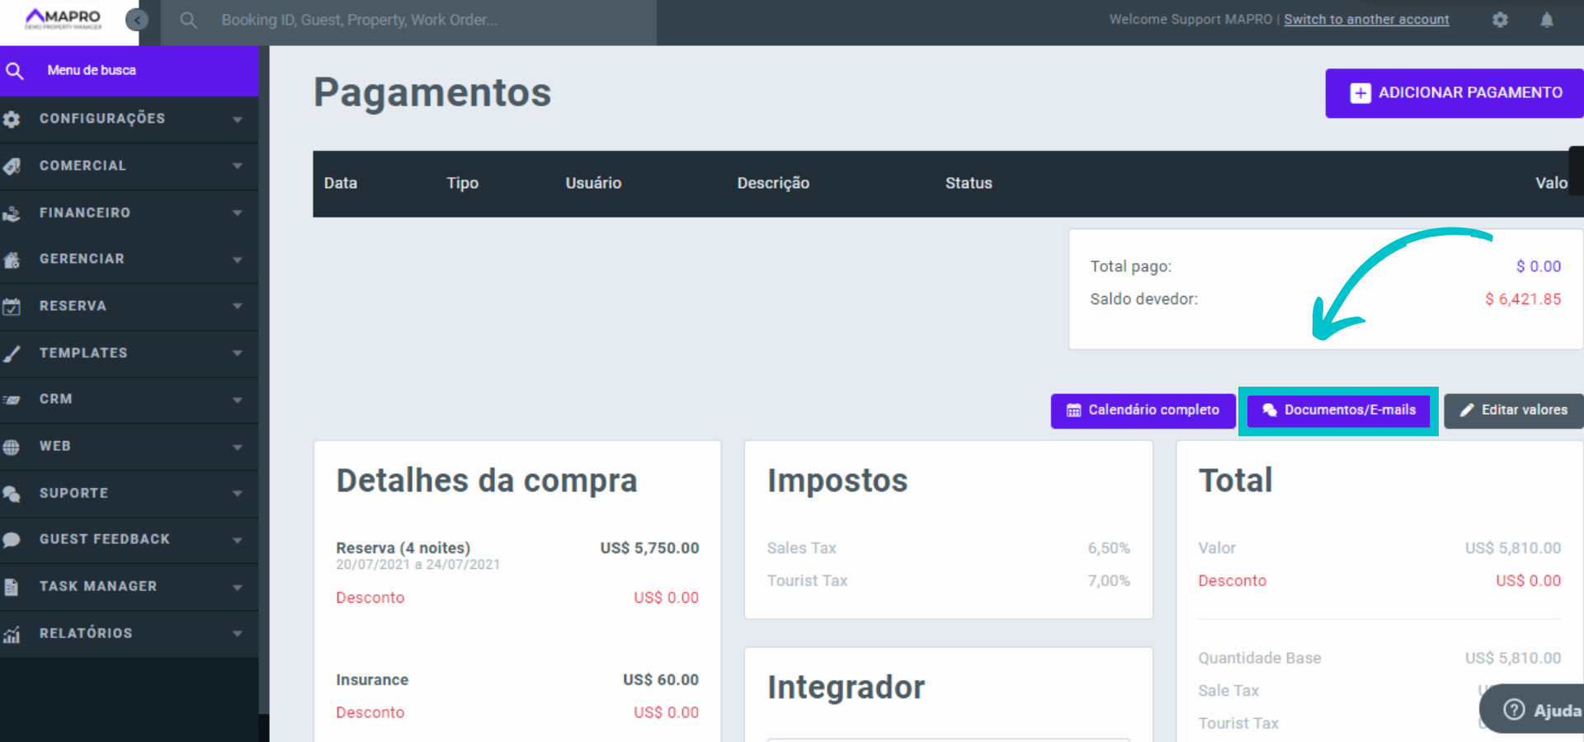Open Documentos/E-mails button
The height and width of the screenshot is (742, 1584).
click(x=1338, y=411)
